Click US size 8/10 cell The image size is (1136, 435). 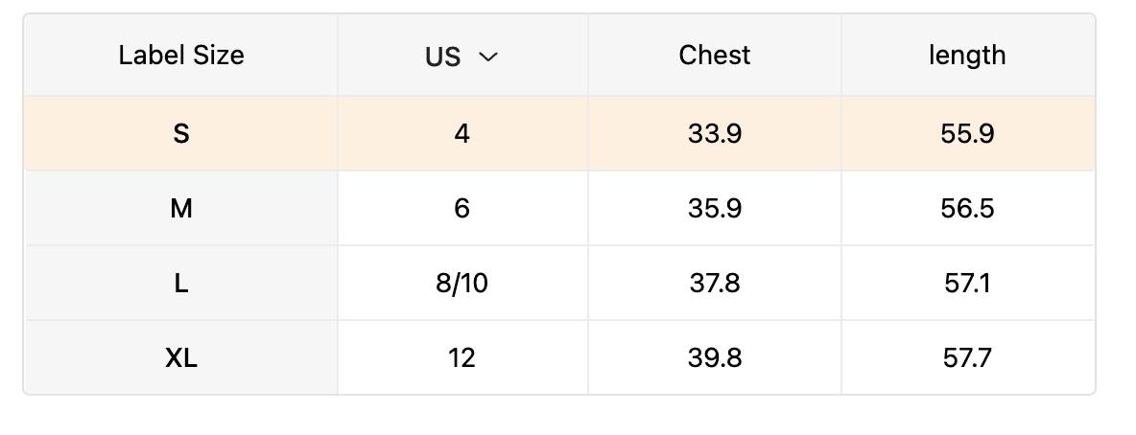[x=462, y=284]
